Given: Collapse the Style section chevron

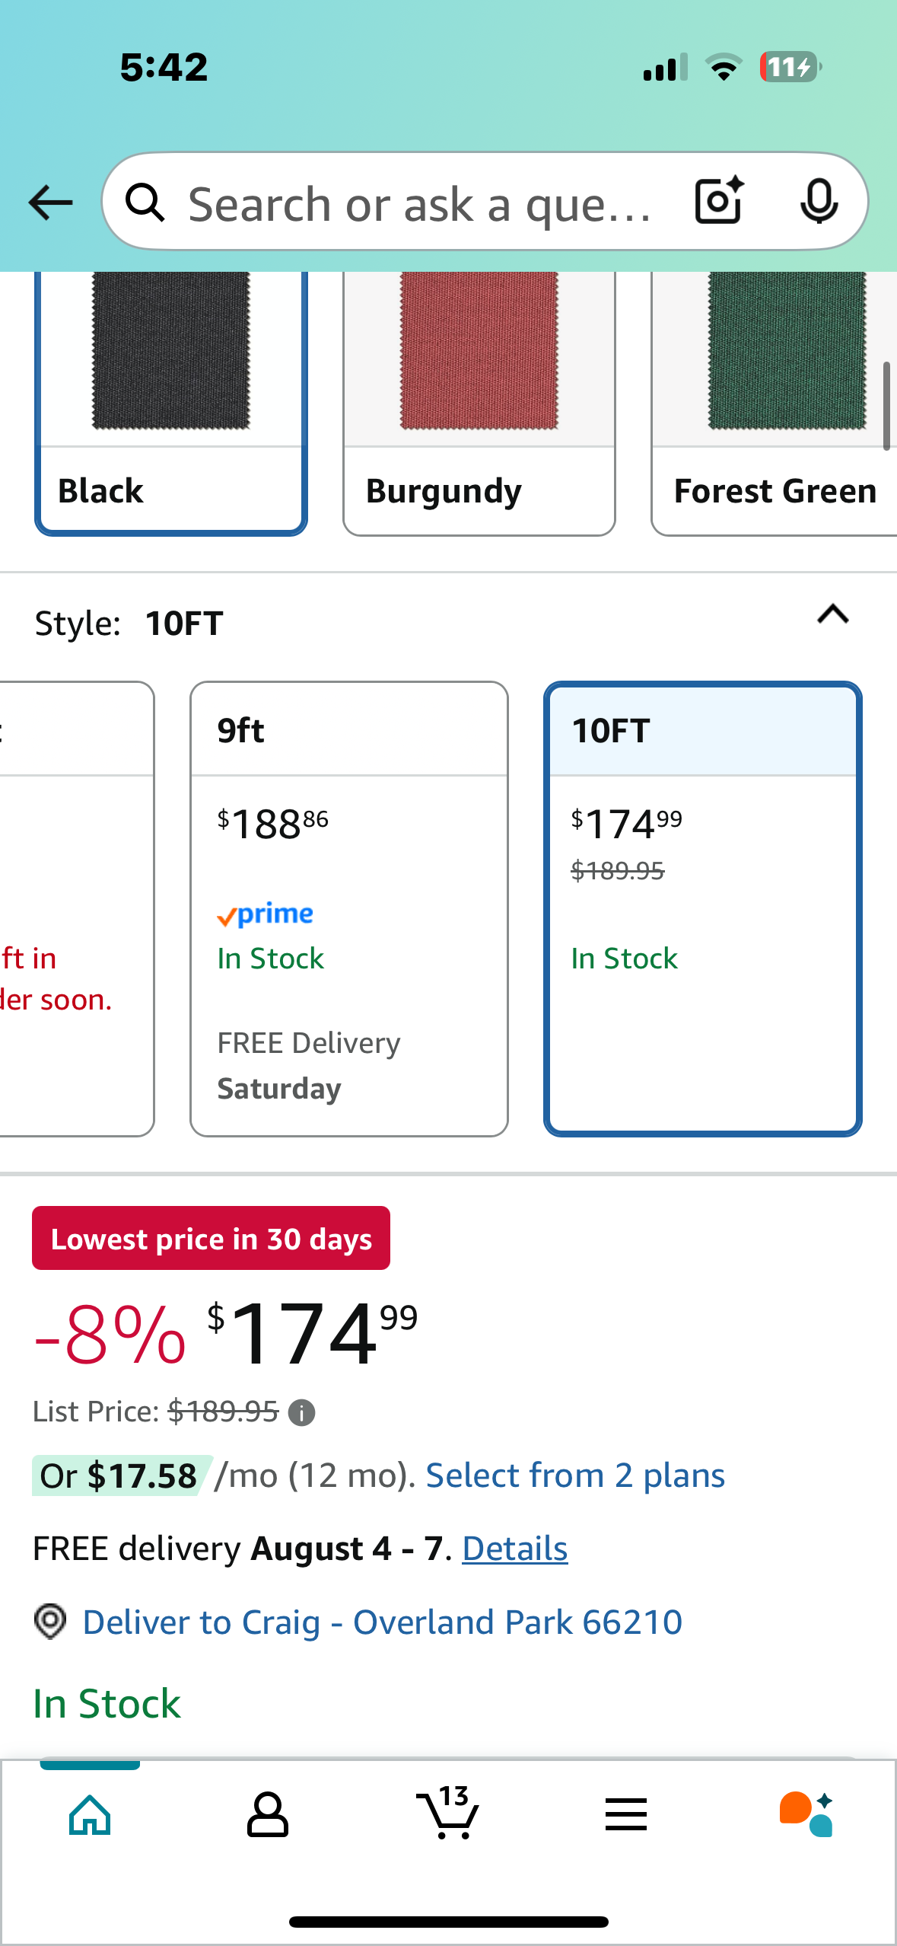Looking at the screenshot, I should coord(833,614).
